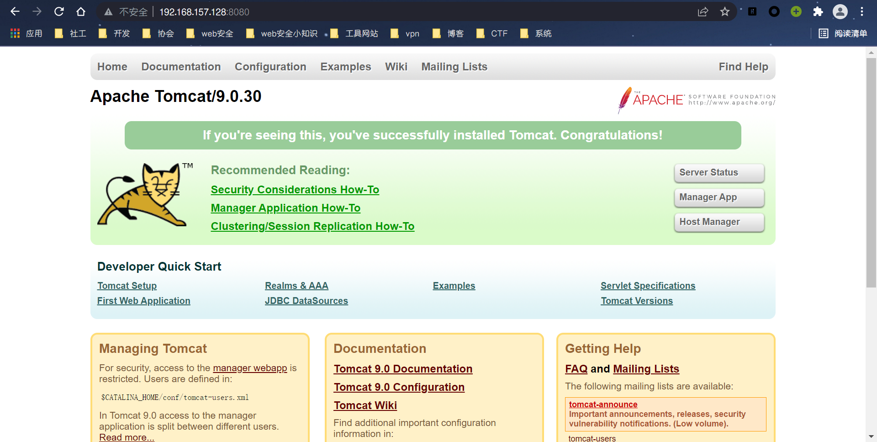Open Examples link under Developer Quick Start
Image resolution: width=877 pixels, height=442 pixels.
(x=454, y=286)
